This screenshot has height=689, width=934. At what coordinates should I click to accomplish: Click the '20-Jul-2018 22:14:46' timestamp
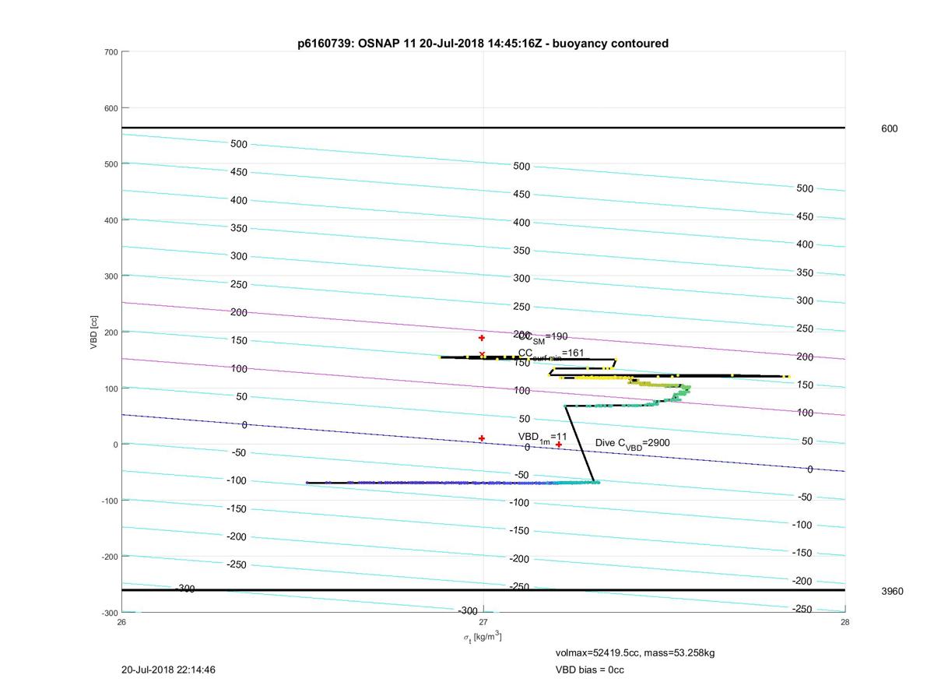coord(169,670)
